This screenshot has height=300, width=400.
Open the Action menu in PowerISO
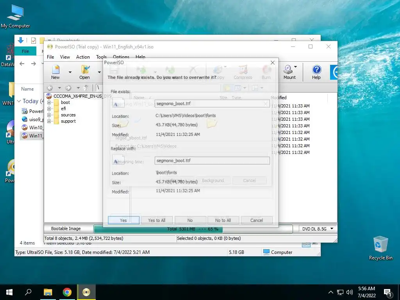pos(83,57)
